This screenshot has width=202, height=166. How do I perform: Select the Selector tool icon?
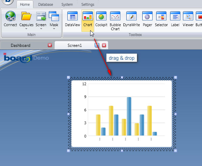pos(161,16)
